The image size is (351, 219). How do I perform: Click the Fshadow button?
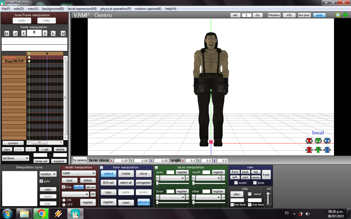274,15
